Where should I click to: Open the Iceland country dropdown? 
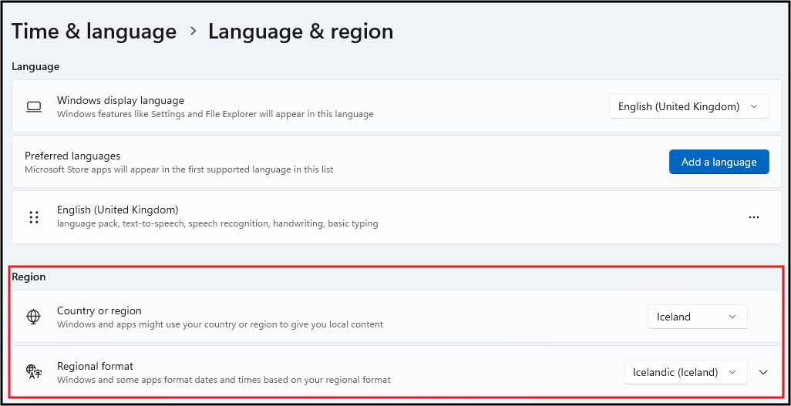click(x=697, y=317)
